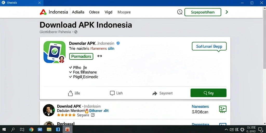Click the five star rating row
This screenshot has width=266, height=133.
66,115
